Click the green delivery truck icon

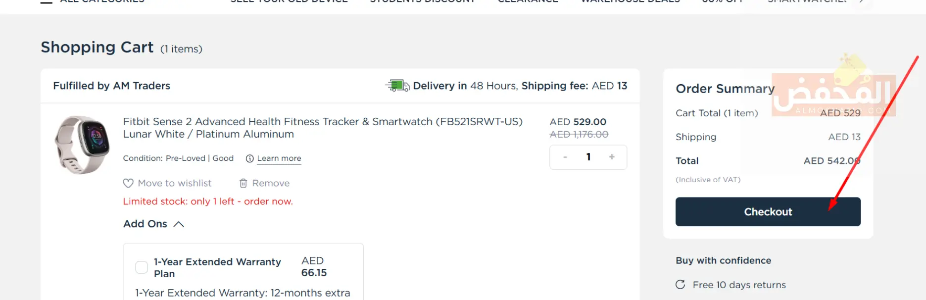(397, 86)
